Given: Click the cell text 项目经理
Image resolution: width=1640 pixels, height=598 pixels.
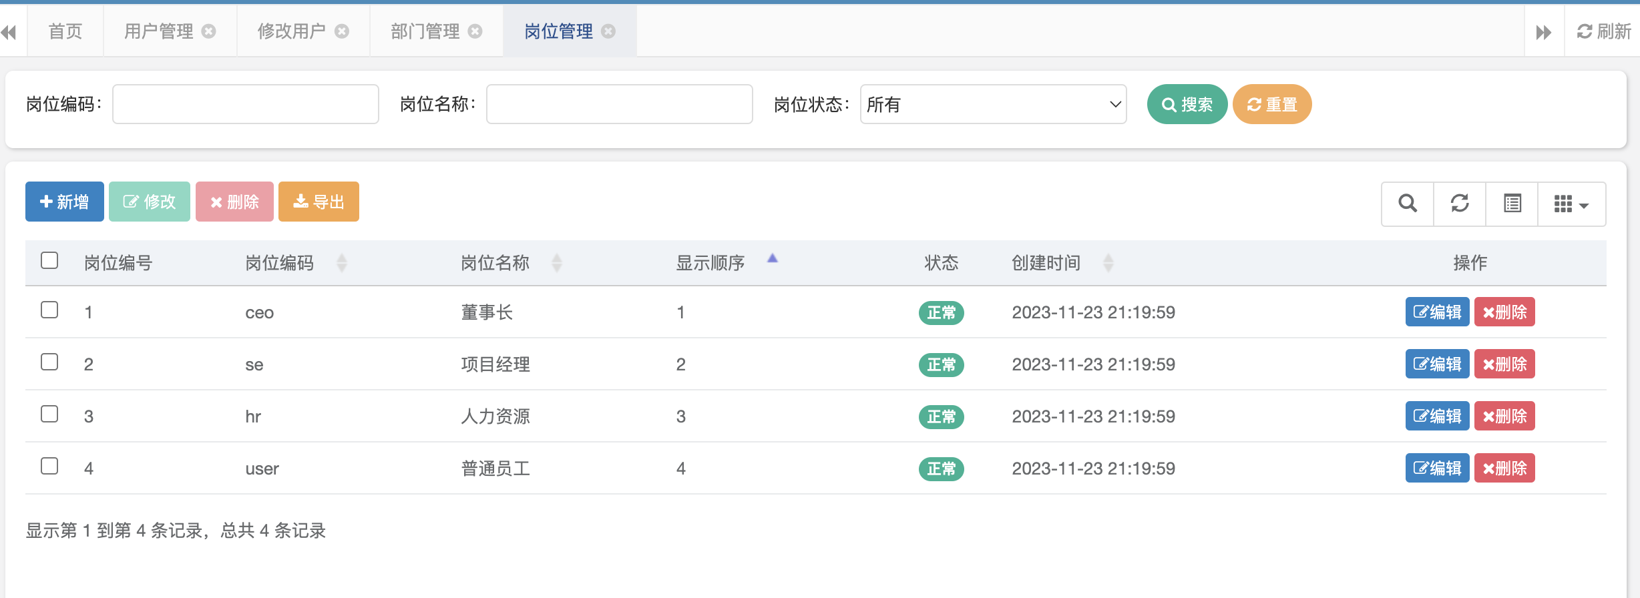Looking at the screenshot, I should pos(495,364).
